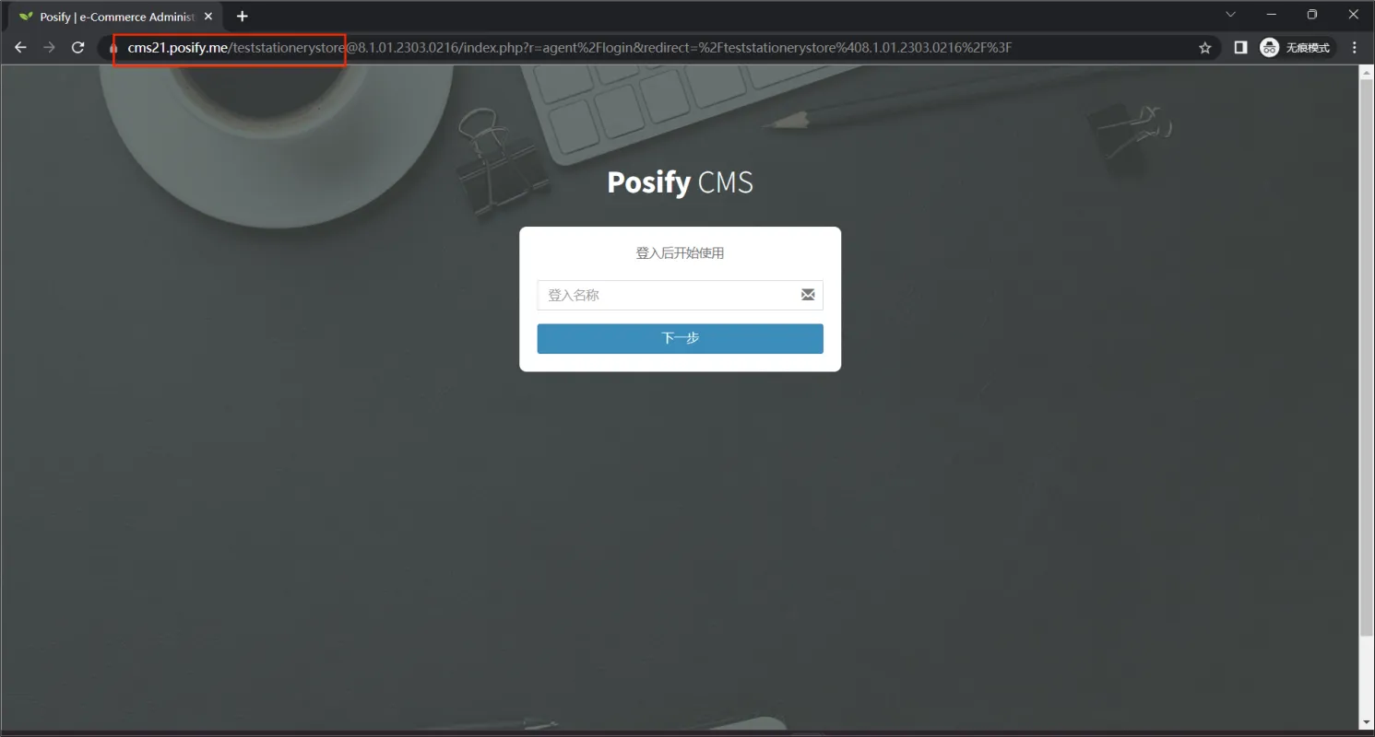Viewport: 1375px width, 737px height.
Task: Open a new tab with the plus button
Action: [243, 17]
